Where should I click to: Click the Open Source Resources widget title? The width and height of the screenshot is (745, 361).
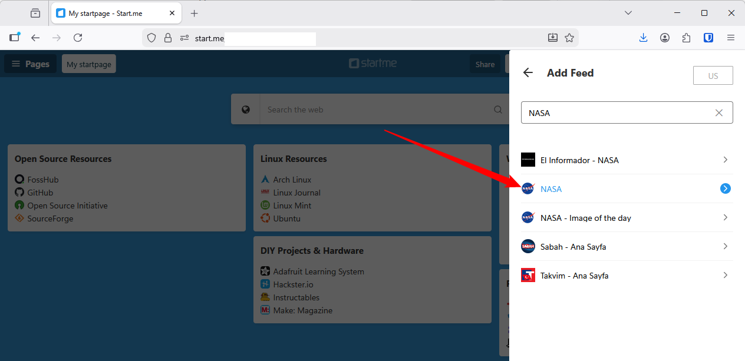pos(63,158)
